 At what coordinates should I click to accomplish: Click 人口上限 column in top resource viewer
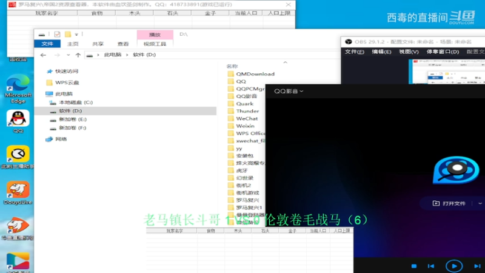[279, 13]
